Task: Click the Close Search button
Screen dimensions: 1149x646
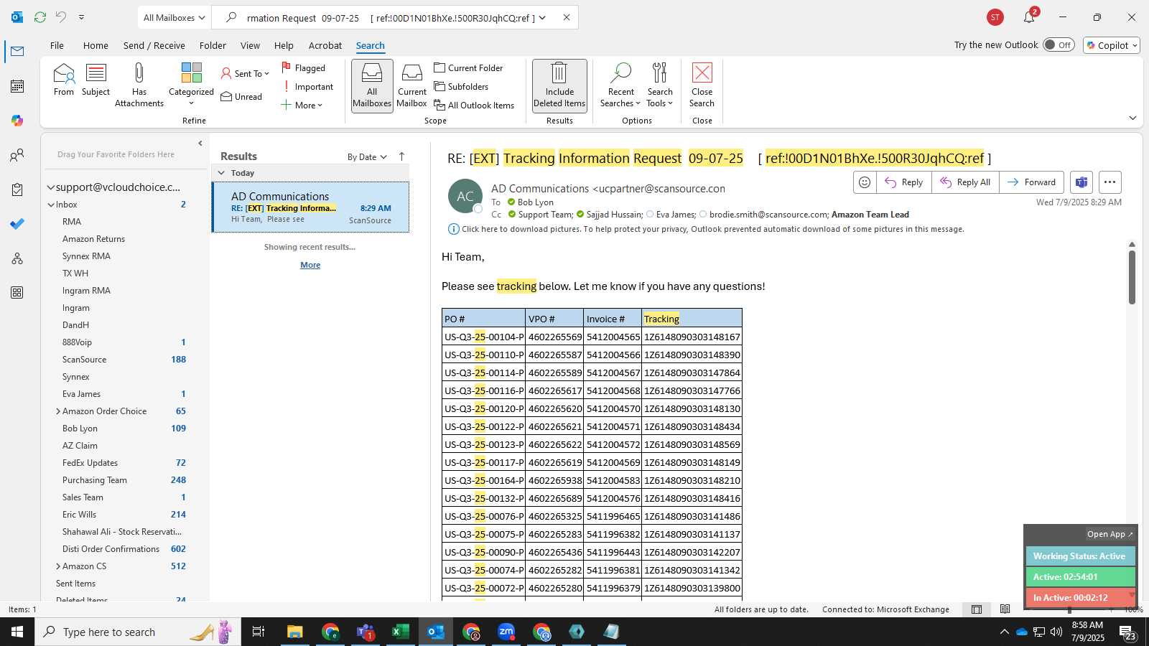Action: tap(702, 85)
